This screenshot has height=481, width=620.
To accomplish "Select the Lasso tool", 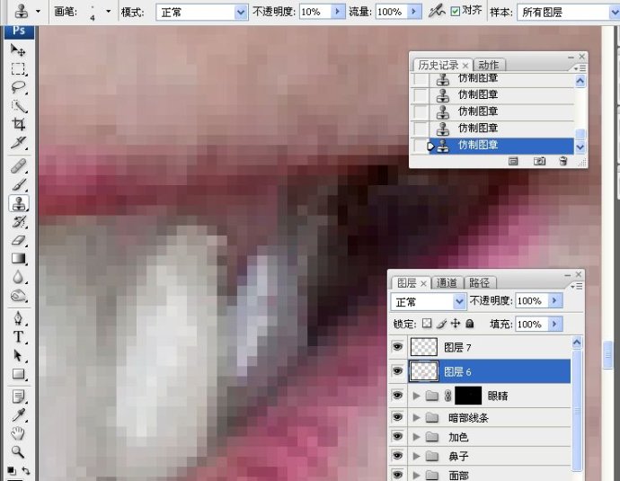I will click(18, 87).
